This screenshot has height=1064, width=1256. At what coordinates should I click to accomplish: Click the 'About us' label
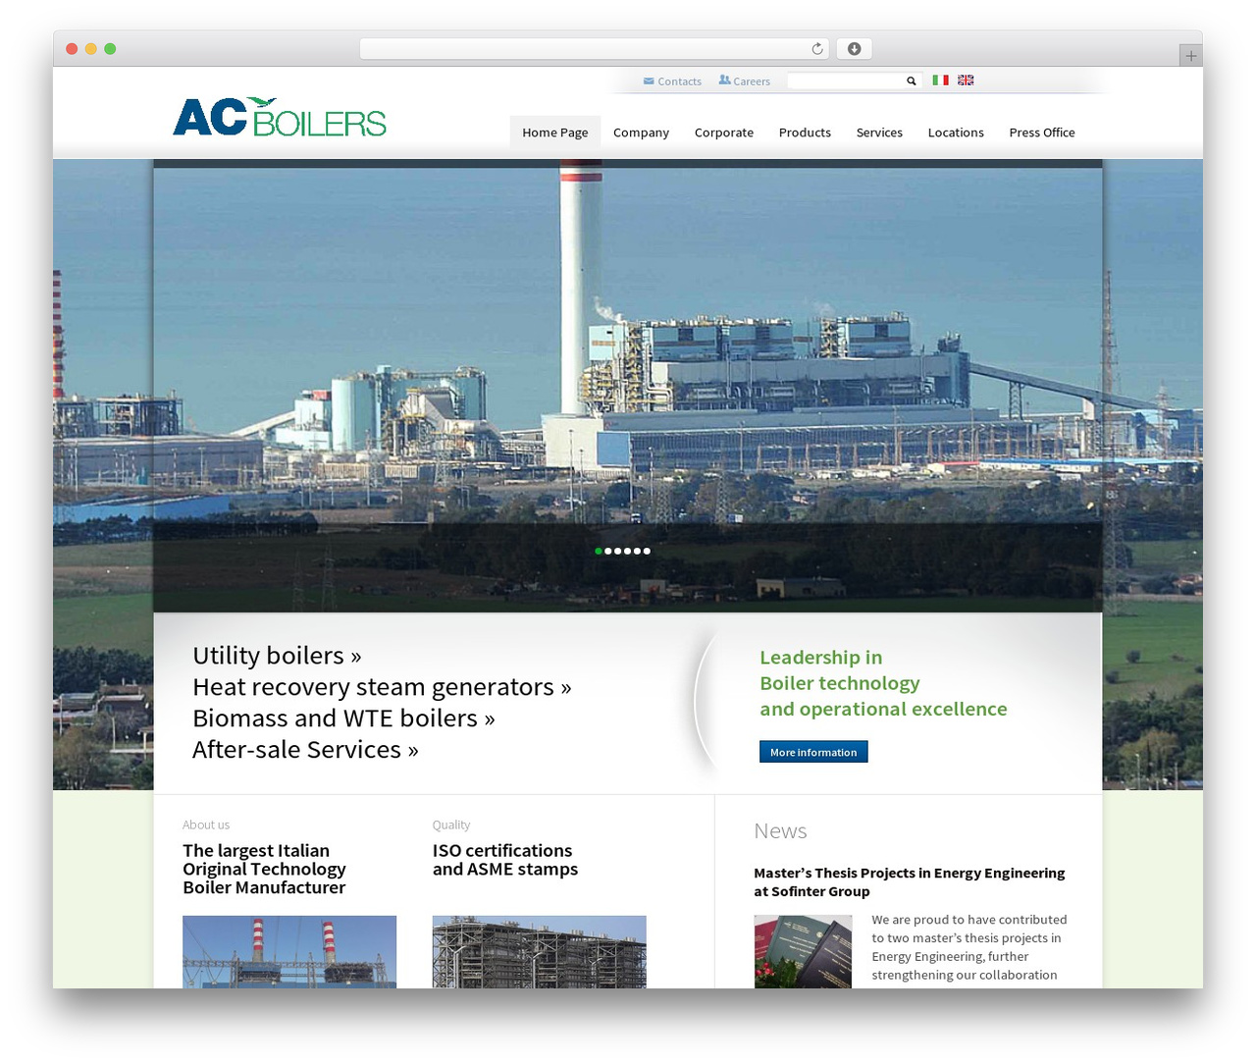point(206,825)
